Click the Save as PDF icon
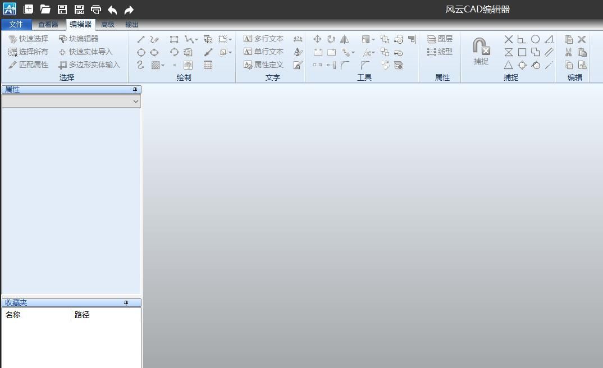603x368 pixels. point(79,9)
